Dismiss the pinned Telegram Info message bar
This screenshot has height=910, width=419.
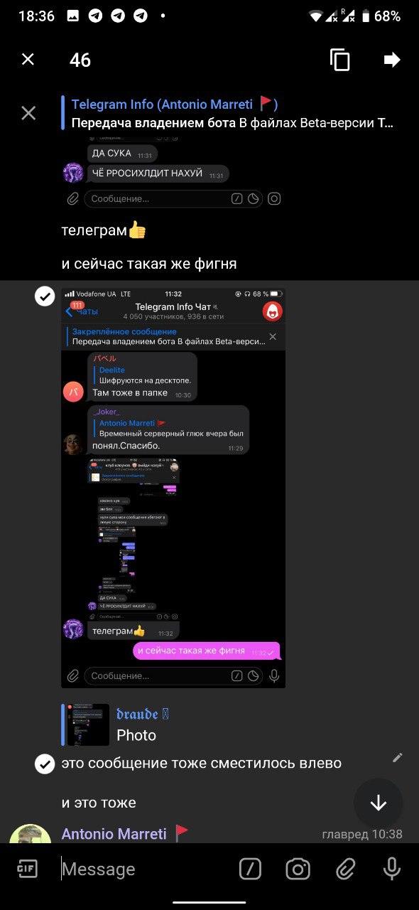(28, 113)
